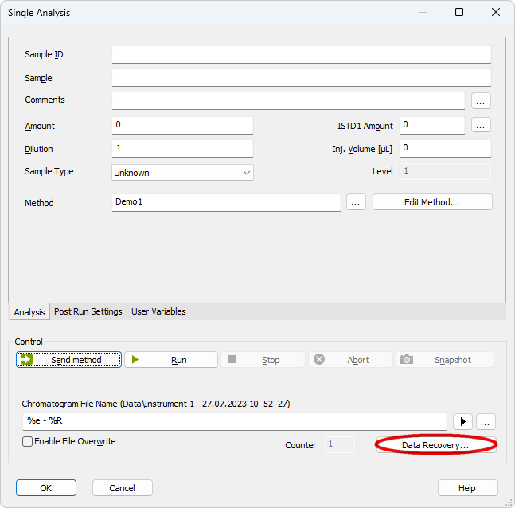Click the arrow button next to file name

click(462, 421)
